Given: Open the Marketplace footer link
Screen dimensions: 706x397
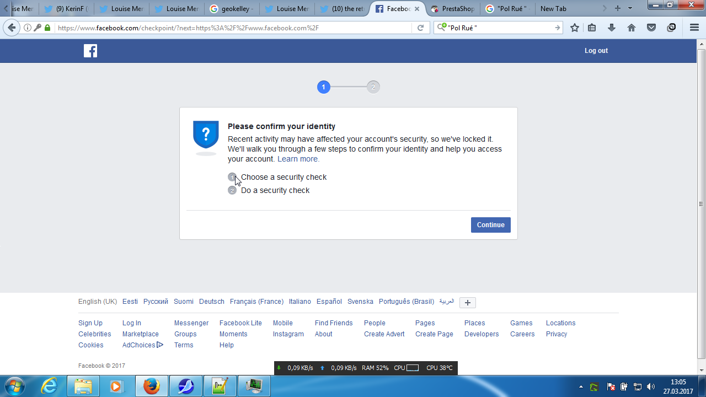Looking at the screenshot, I should (141, 334).
